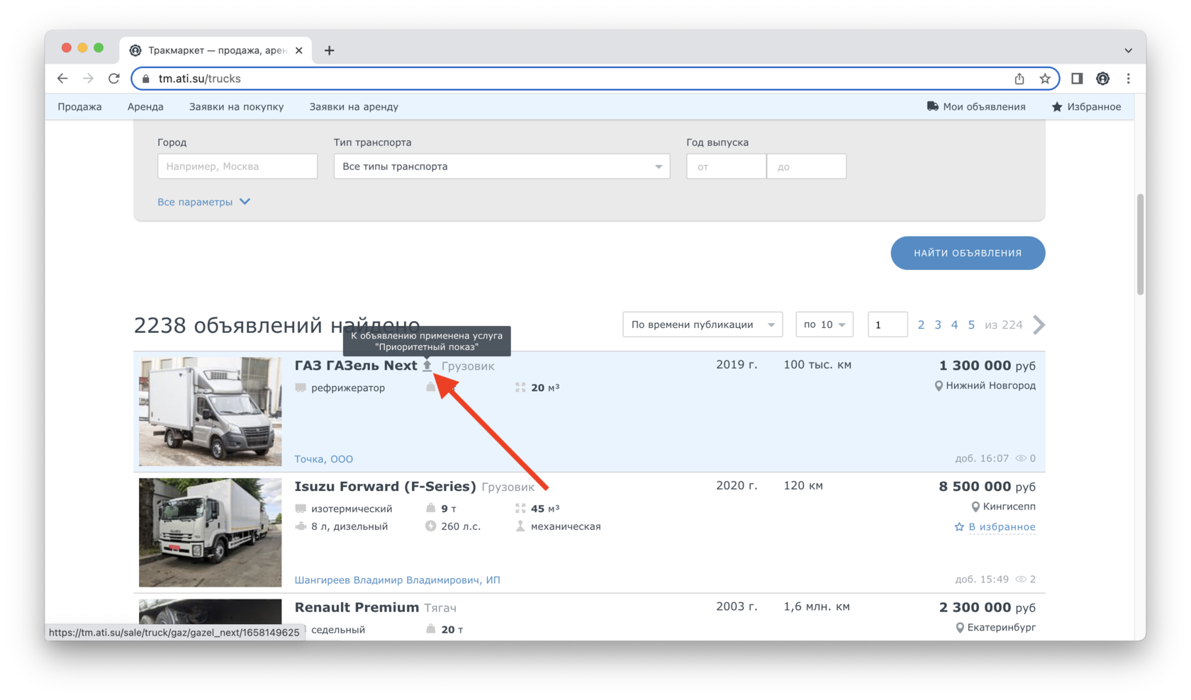Open seller Точка, ООО
This screenshot has width=1191, height=700.
(x=323, y=459)
